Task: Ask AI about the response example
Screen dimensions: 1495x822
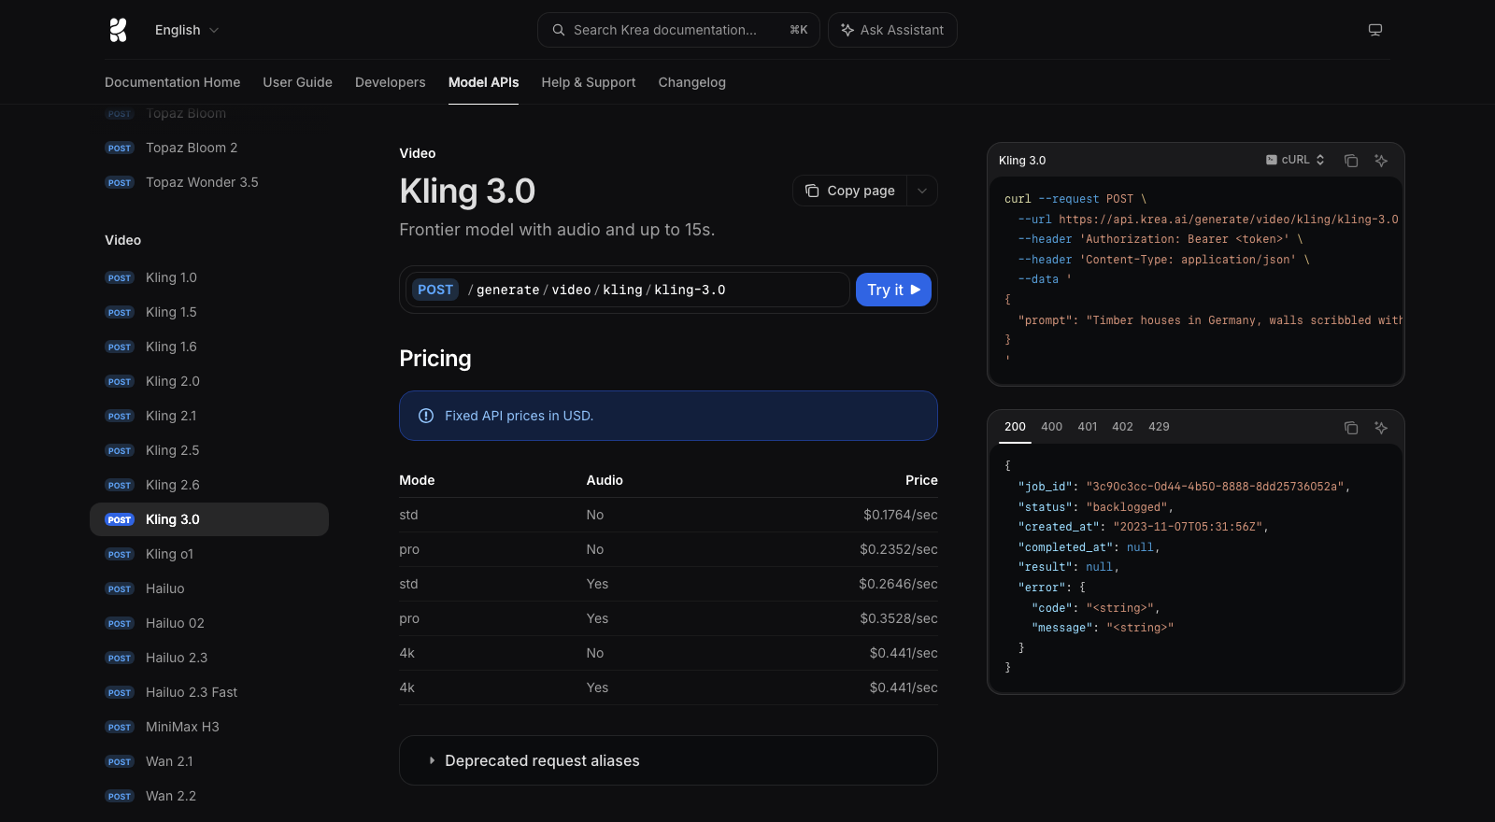Action: tap(1381, 428)
